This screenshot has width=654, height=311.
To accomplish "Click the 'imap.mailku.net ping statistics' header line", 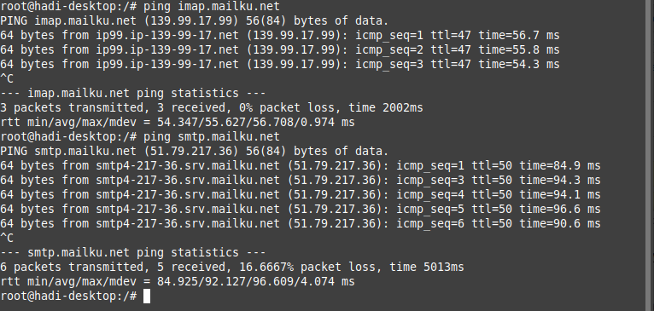I will pyautogui.click(x=132, y=94).
